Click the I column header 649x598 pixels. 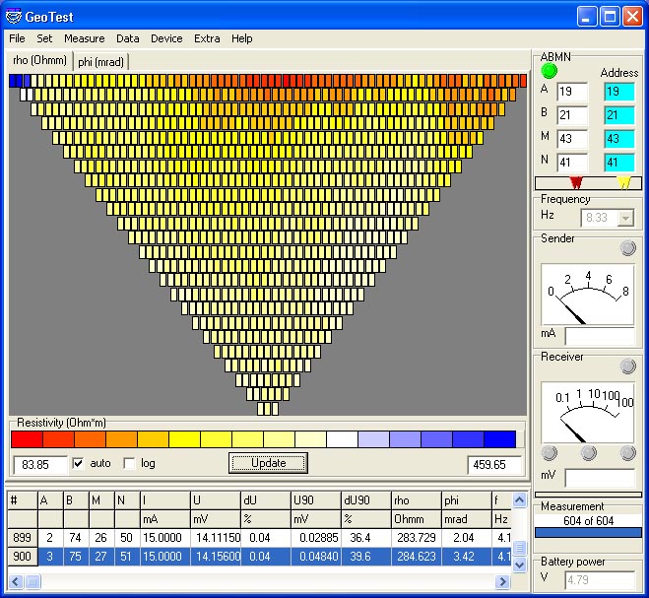pyautogui.click(x=165, y=500)
